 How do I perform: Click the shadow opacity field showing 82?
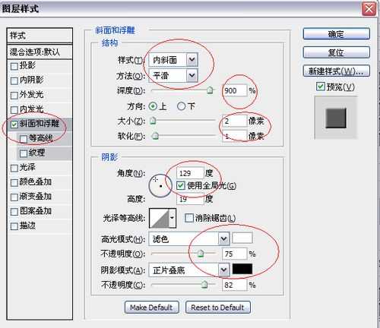pyautogui.click(x=234, y=285)
